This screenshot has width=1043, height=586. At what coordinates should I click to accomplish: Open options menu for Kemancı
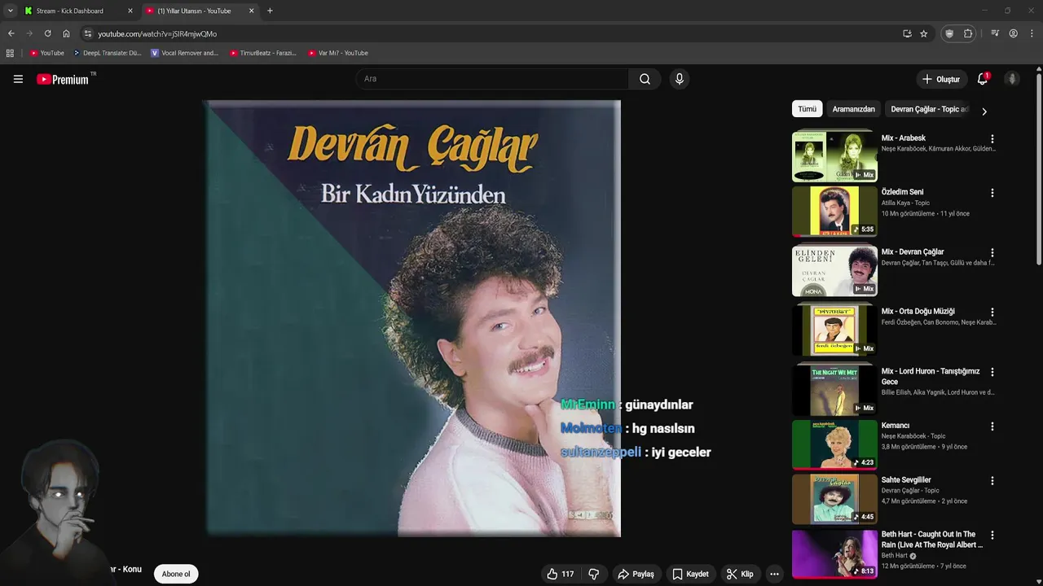[x=992, y=426]
